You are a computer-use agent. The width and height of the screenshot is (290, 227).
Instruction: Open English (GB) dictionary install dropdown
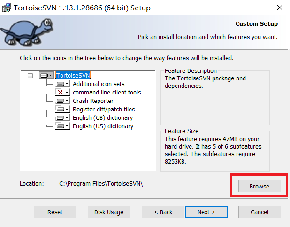[x=63, y=117]
